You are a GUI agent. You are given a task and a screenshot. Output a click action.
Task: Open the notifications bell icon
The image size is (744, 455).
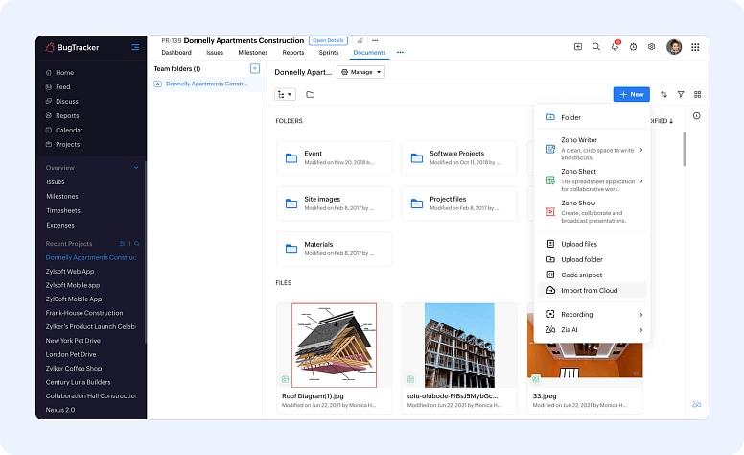615,46
